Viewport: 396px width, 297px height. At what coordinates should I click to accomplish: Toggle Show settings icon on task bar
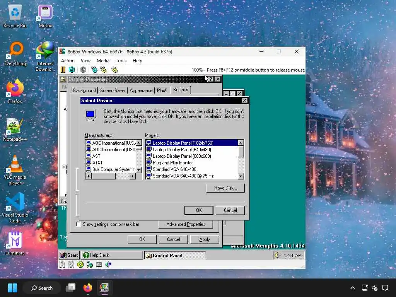point(78,224)
